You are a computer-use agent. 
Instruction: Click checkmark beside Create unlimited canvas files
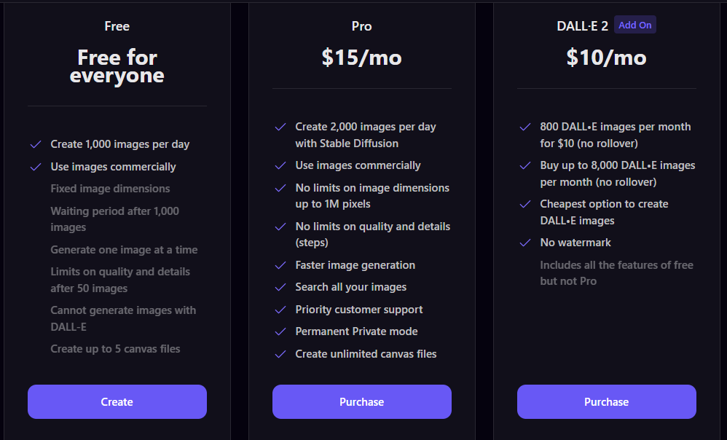coord(280,354)
